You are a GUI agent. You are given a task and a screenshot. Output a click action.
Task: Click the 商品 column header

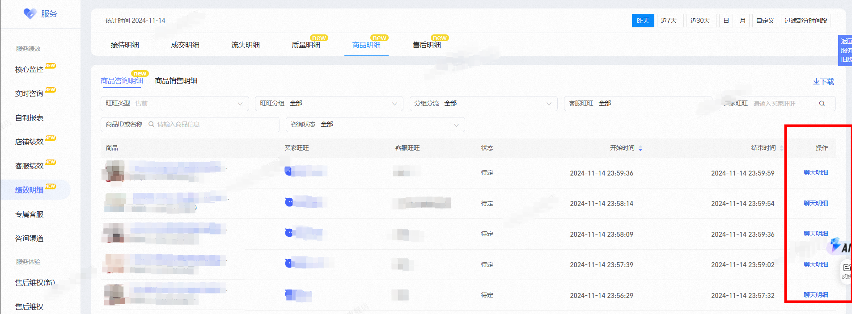(x=112, y=148)
